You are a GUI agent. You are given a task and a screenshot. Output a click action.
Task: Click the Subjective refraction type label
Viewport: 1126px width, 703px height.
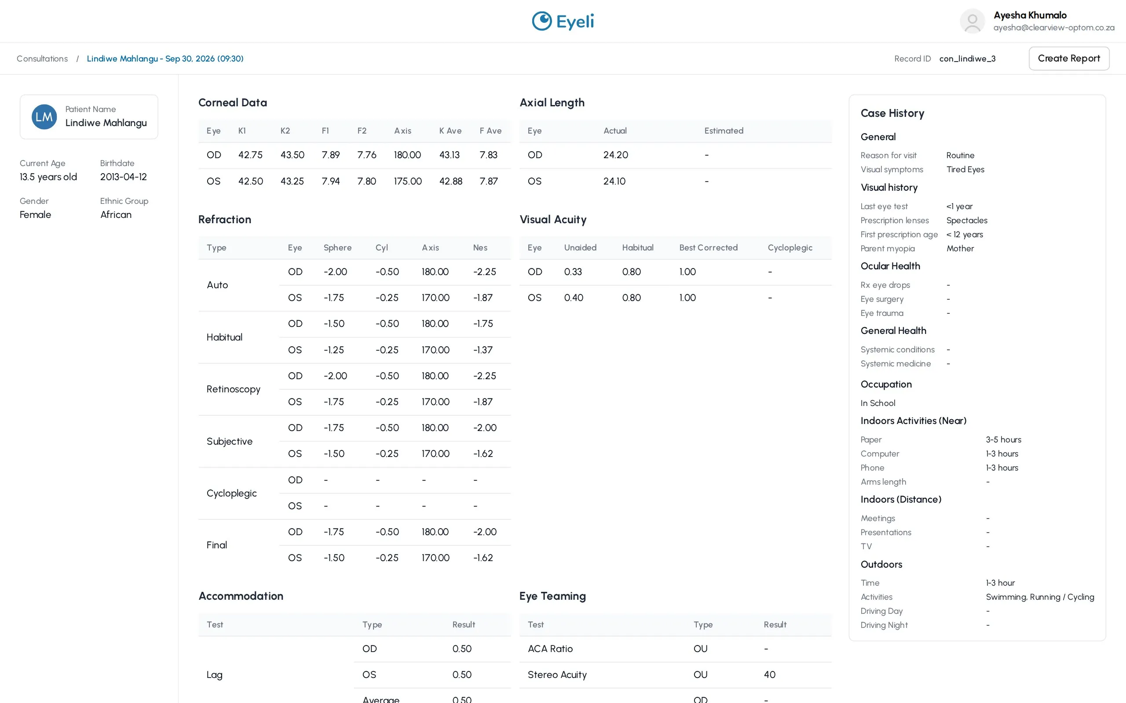[x=230, y=441]
